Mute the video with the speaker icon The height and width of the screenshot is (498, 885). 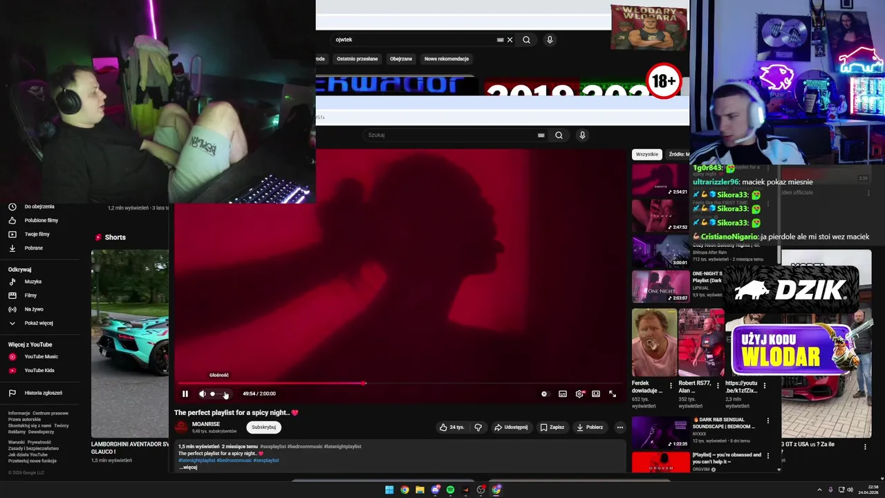click(203, 394)
